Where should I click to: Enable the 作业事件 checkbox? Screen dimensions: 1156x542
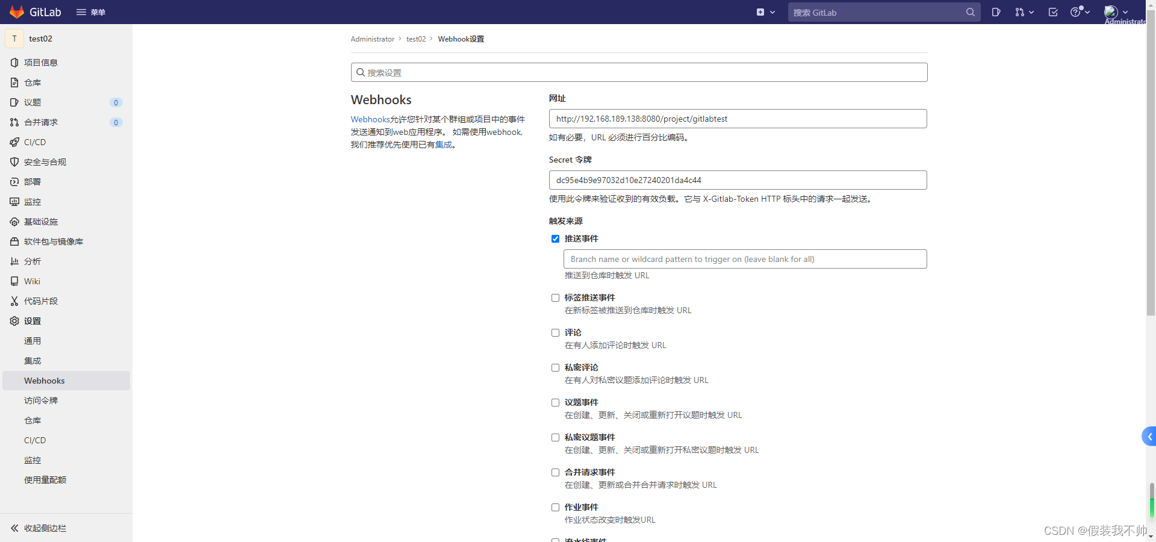555,508
